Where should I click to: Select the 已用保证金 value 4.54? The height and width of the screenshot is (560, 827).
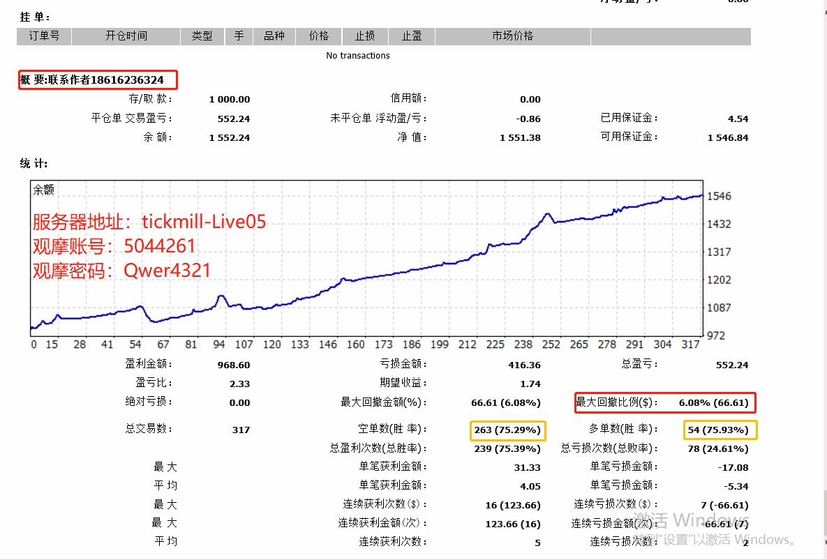click(x=738, y=119)
